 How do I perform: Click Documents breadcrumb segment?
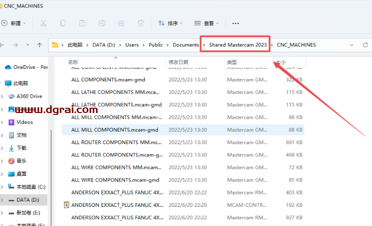186,45
